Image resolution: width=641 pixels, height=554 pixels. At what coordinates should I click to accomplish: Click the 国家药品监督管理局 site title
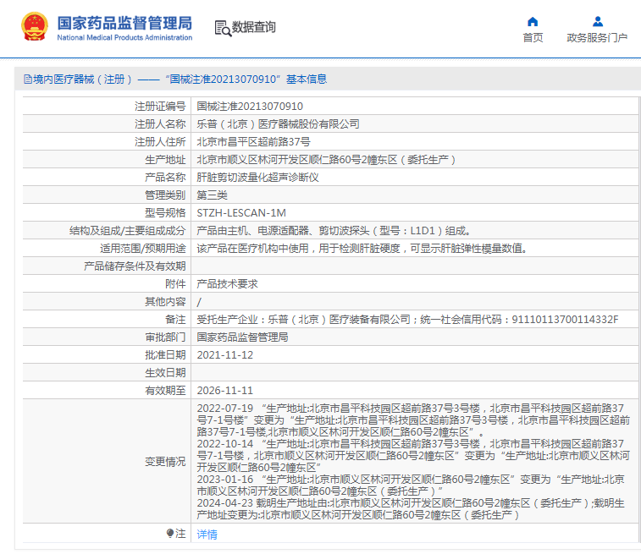pyautogui.click(x=124, y=23)
